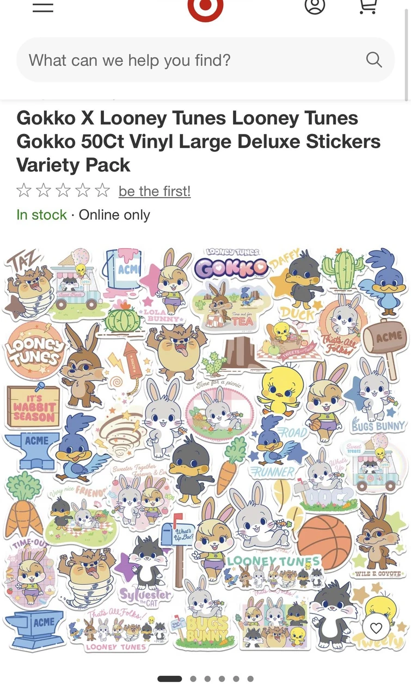The height and width of the screenshot is (685, 411).
Task: Jump to fifth image carousel dot
Action: coord(236,678)
